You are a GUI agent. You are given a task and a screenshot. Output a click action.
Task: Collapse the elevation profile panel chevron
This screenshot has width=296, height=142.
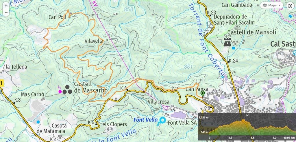tap(247, 115)
